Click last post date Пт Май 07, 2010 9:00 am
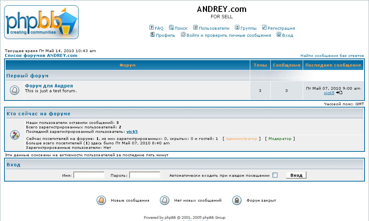Image resolution: width=369 pixels, height=221 pixels. [333, 89]
